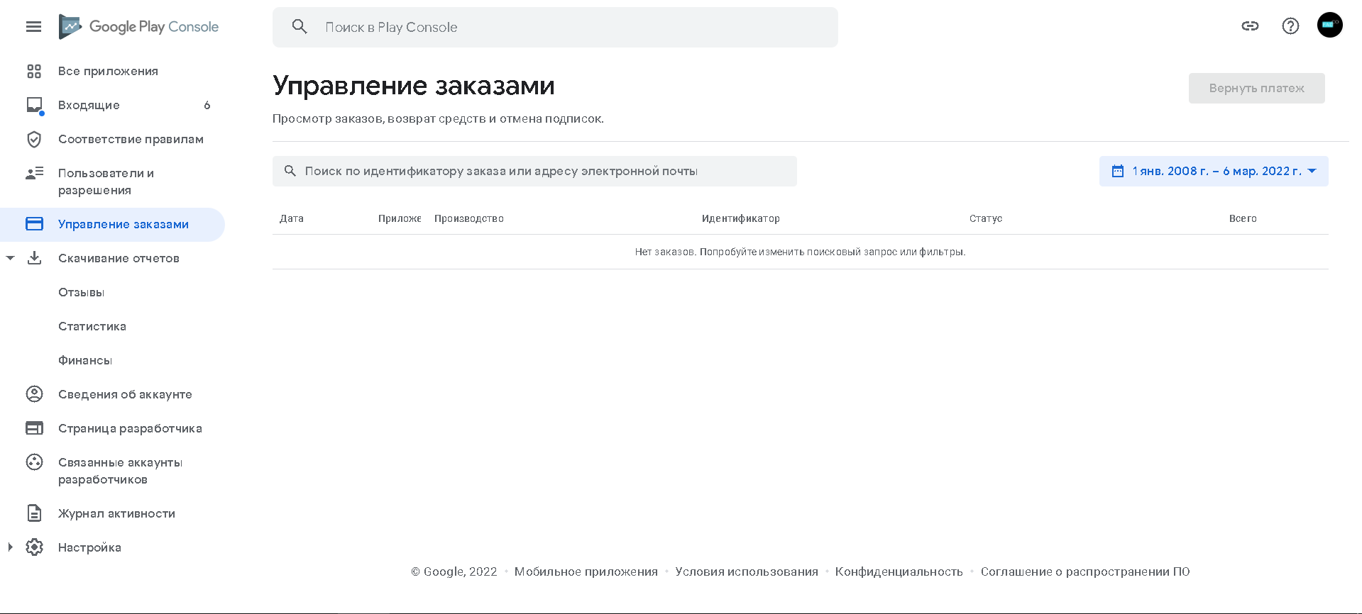The image size is (1362, 614).
Task: Open Конфиденциальность footer link
Action: click(x=899, y=571)
